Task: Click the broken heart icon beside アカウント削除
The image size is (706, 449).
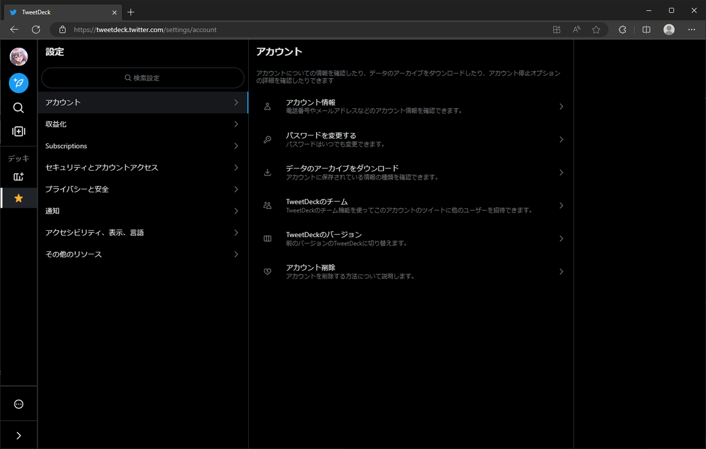Action: (268, 271)
